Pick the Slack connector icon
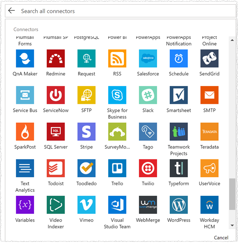This screenshot has width=238, height=243. tap(148, 95)
